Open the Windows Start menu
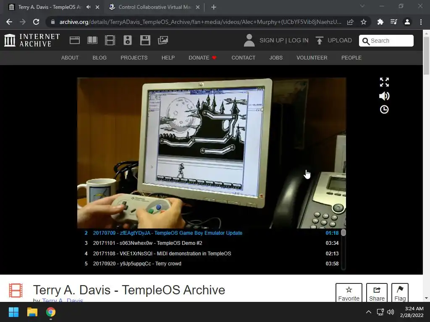 coord(13,312)
